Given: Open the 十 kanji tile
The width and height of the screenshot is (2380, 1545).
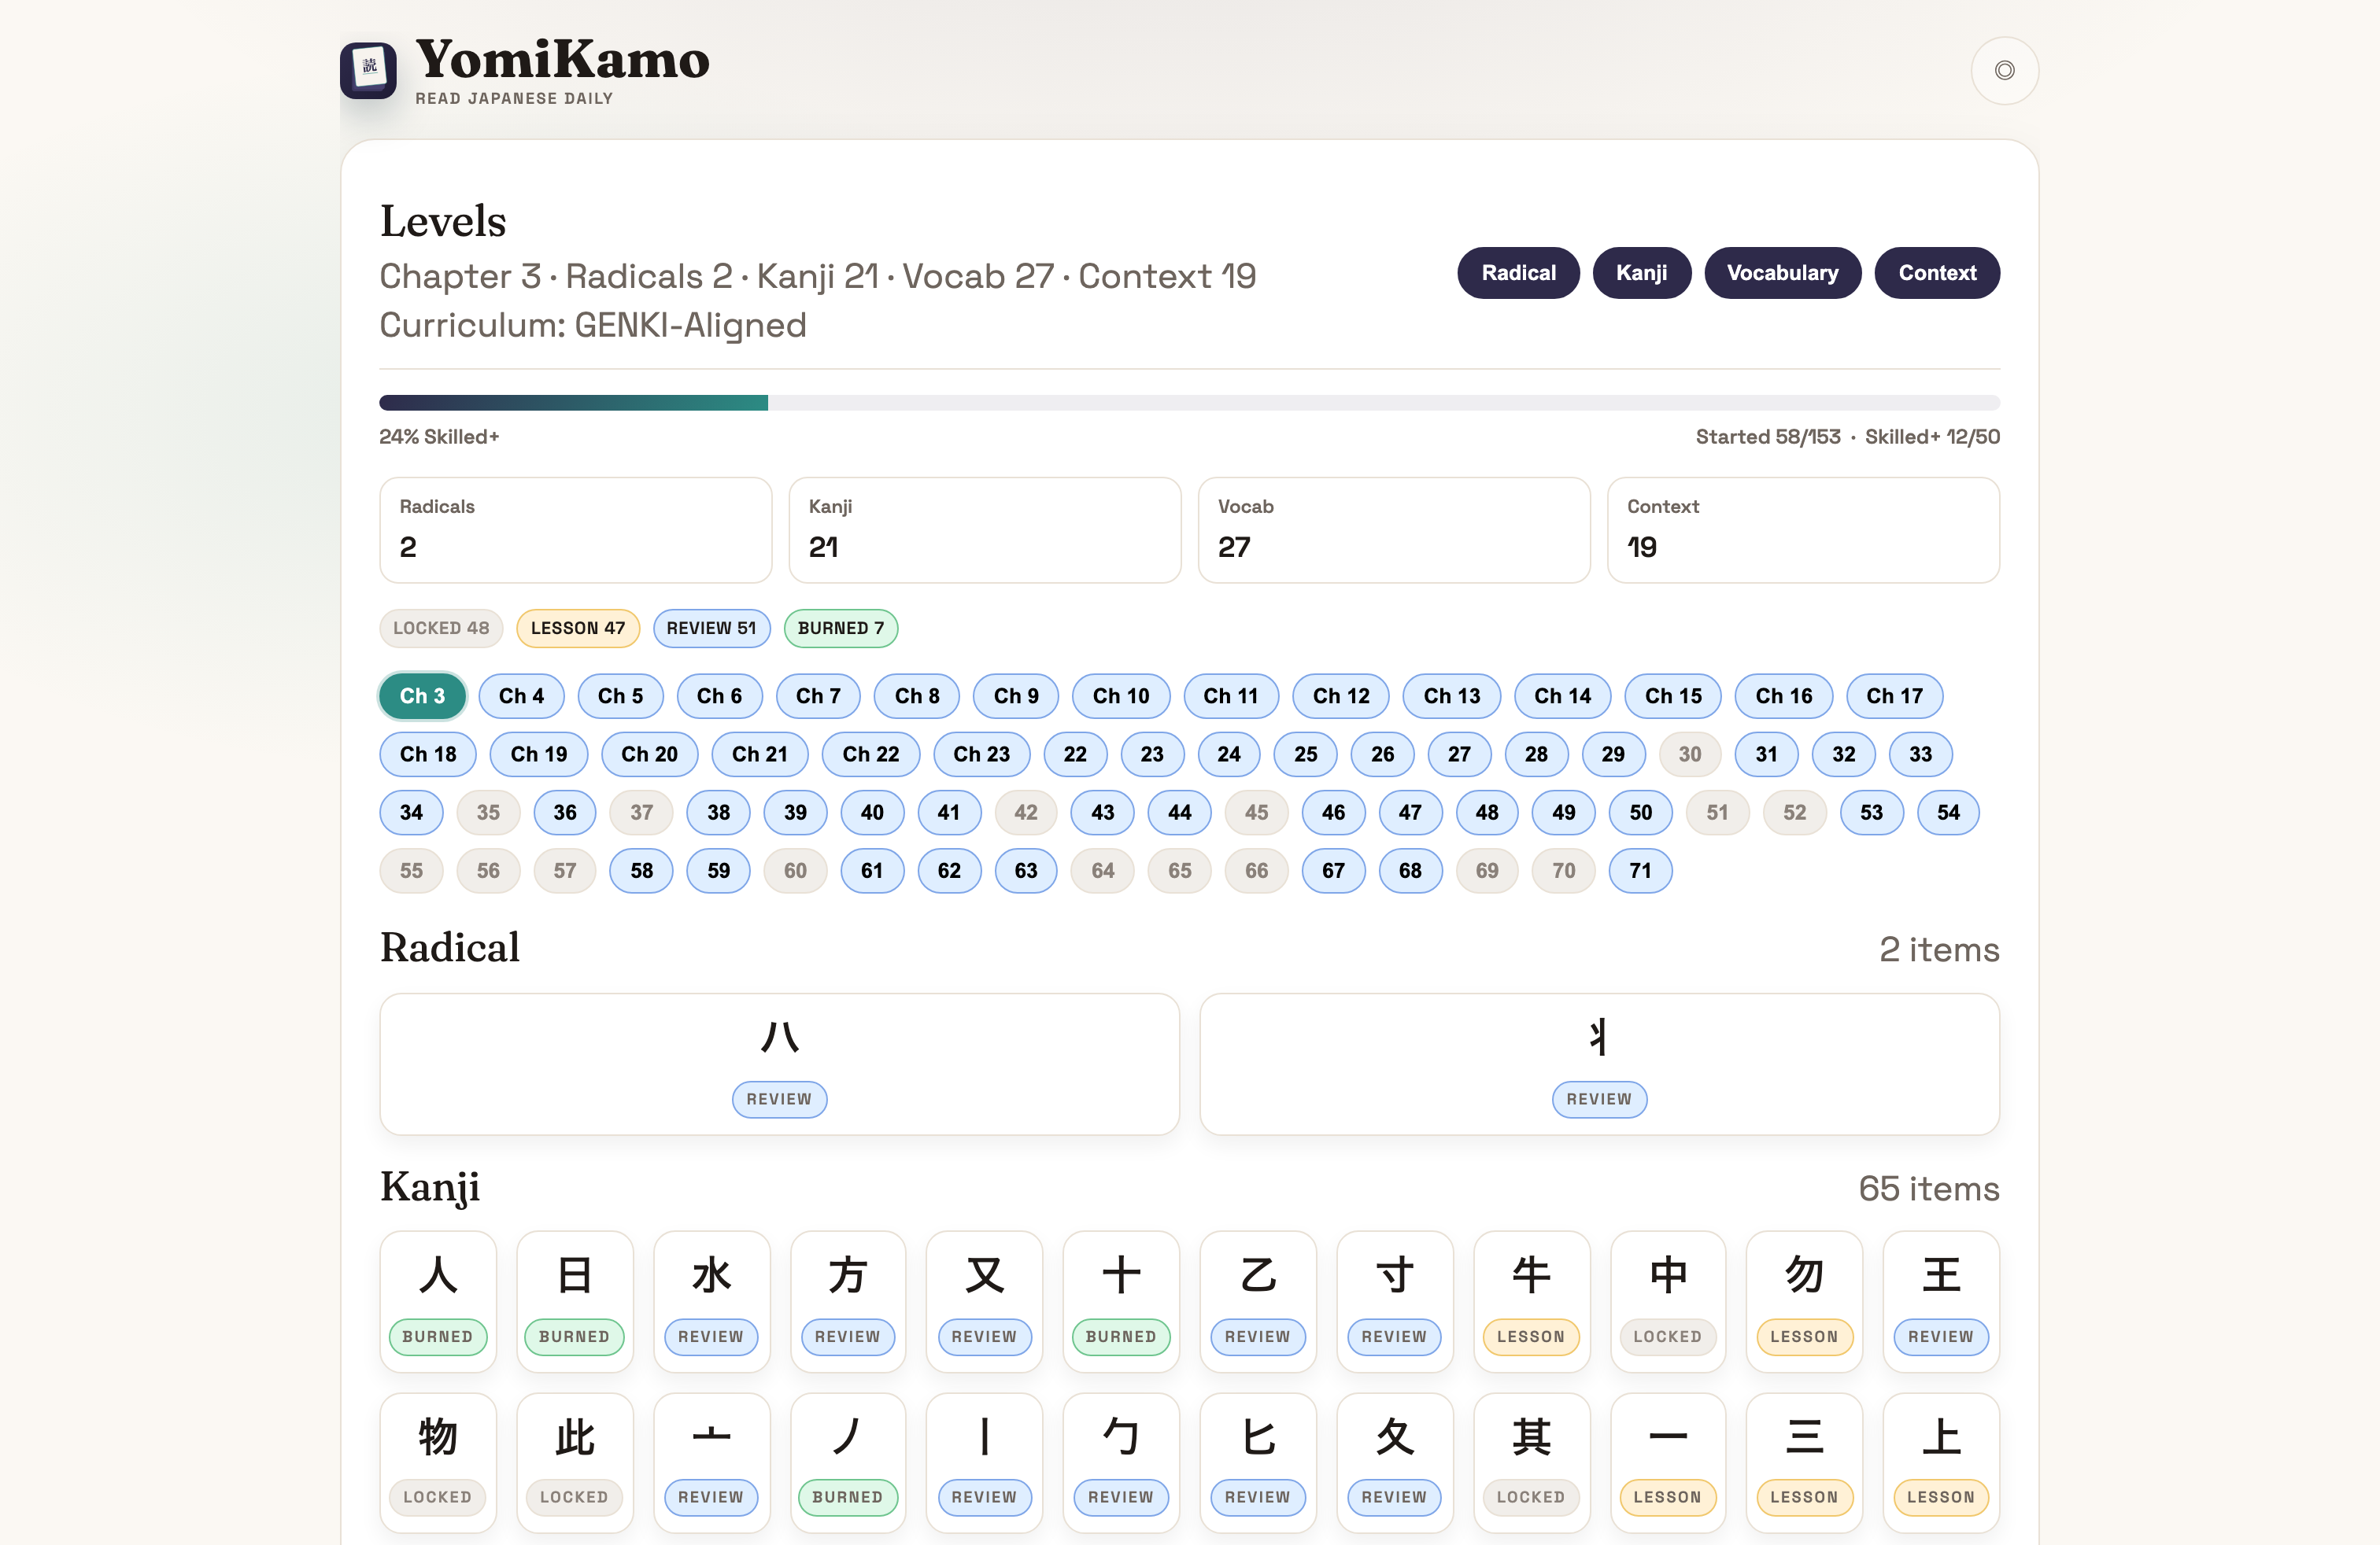Looking at the screenshot, I should [x=1121, y=1301].
